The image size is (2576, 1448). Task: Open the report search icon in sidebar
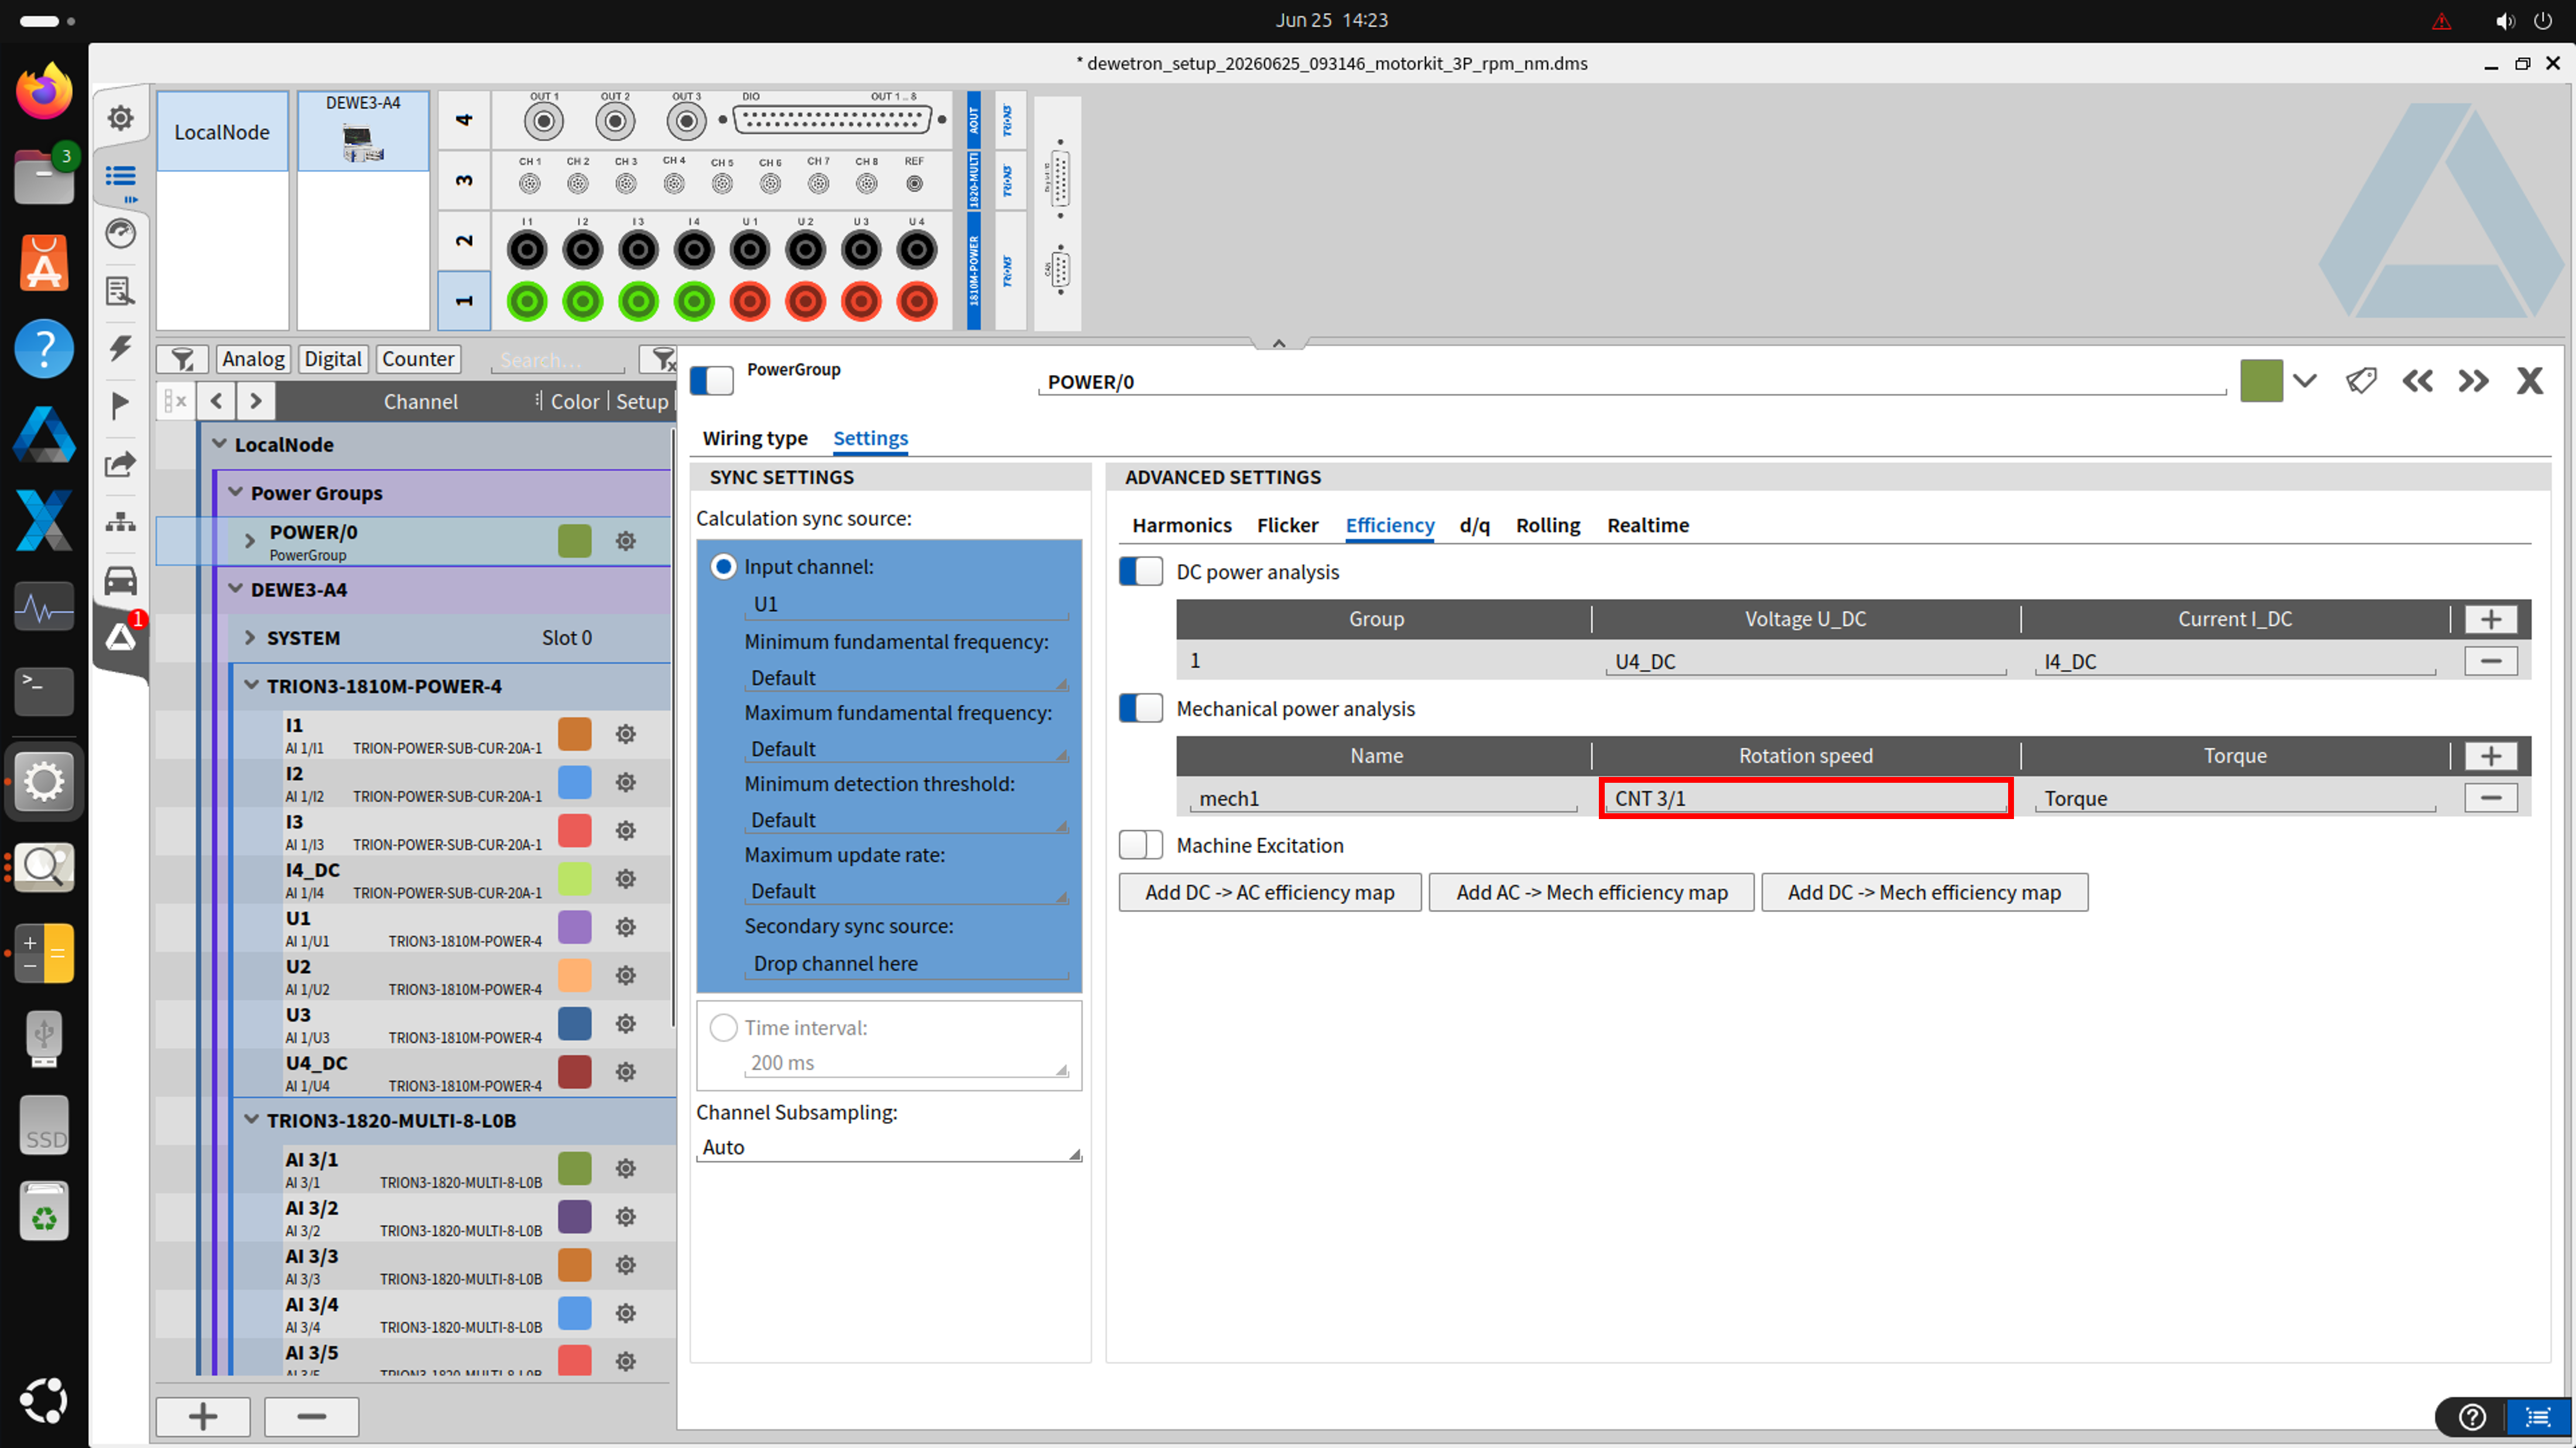120,291
